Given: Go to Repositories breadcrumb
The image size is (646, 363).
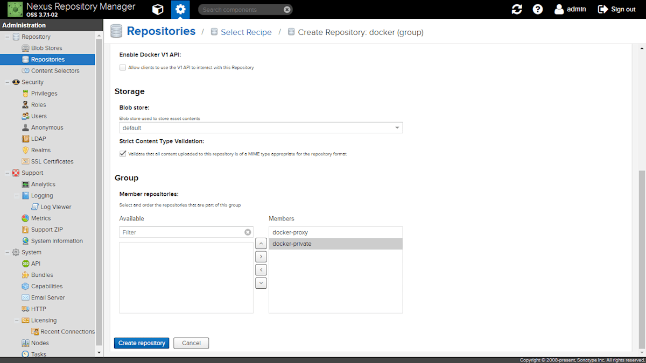Looking at the screenshot, I should [161, 31].
